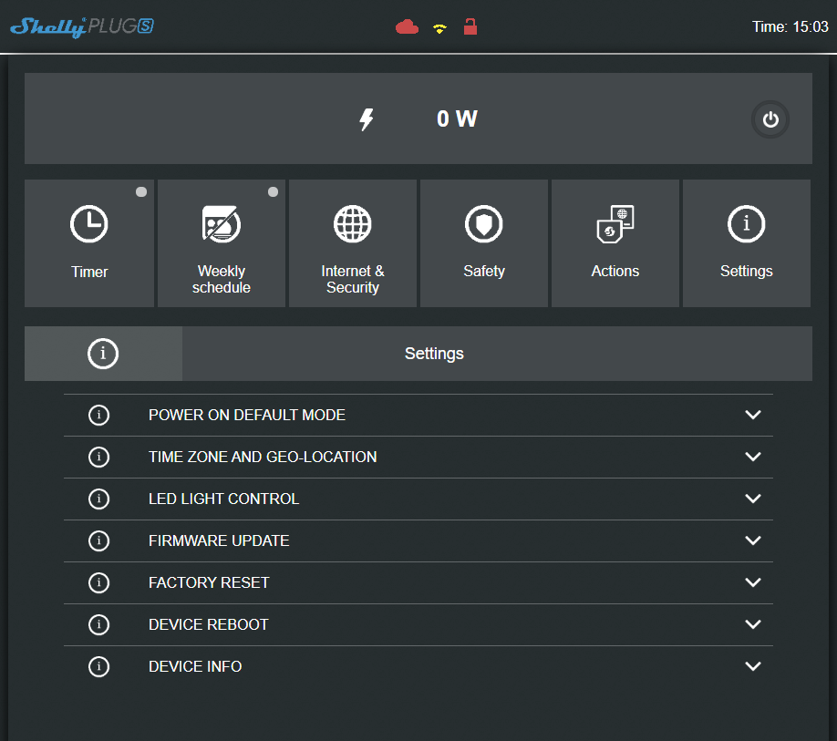Open the Factory Reset section
The image size is (837, 741).
coord(209,582)
